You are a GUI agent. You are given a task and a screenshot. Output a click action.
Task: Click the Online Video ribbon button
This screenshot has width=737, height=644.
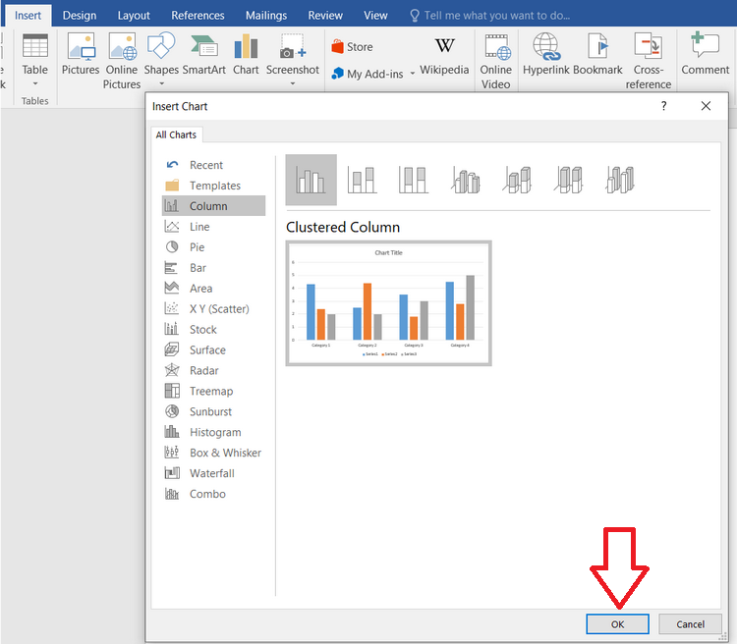[496, 61]
